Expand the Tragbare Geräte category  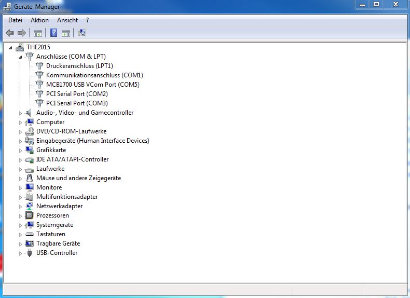click(20, 244)
